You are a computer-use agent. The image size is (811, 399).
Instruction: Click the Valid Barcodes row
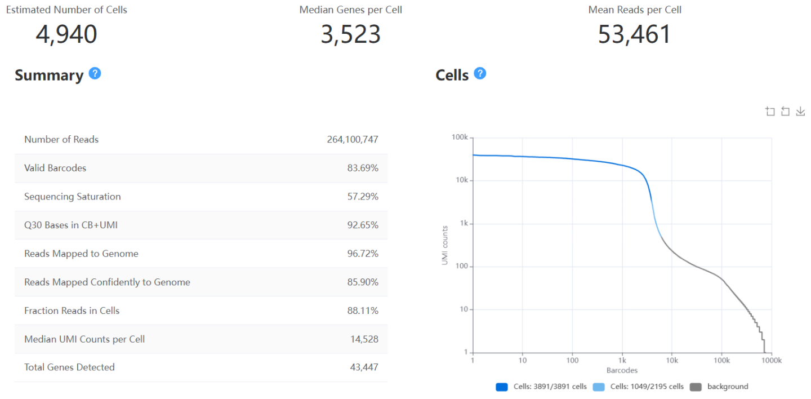[x=201, y=168]
